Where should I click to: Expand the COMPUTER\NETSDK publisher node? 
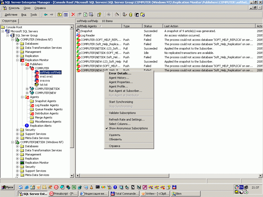pos(27,89)
